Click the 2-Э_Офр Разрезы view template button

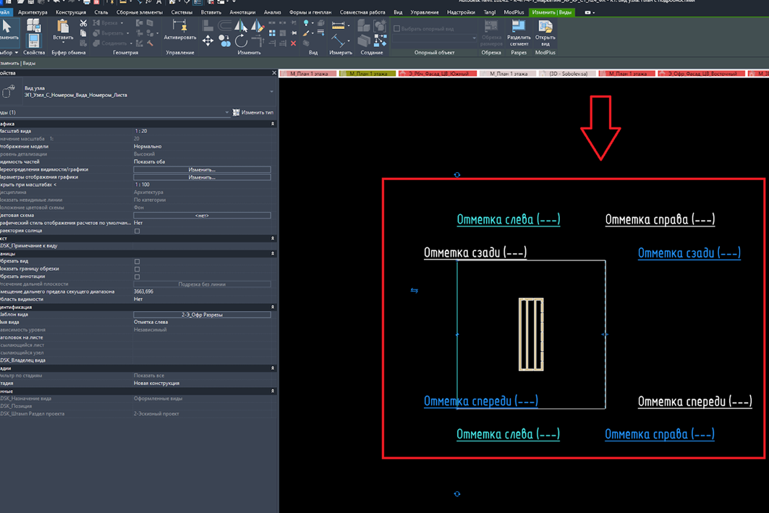tap(202, 315)
